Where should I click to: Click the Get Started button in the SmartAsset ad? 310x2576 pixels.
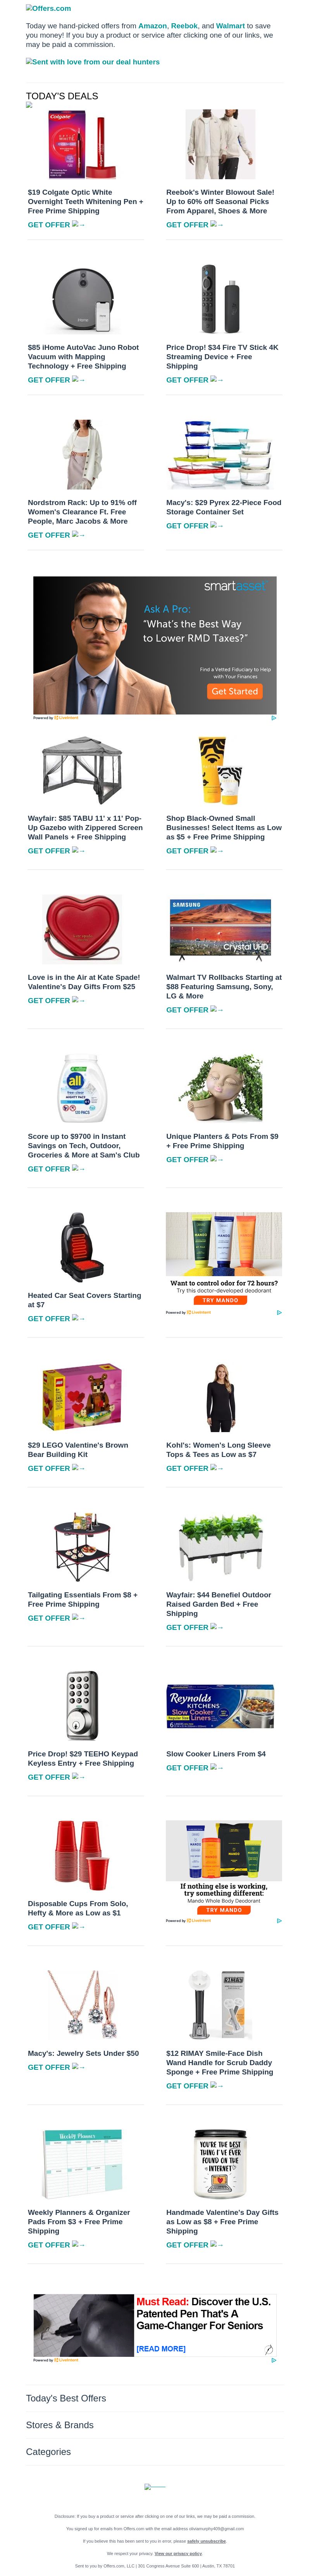tap(234, 691)
